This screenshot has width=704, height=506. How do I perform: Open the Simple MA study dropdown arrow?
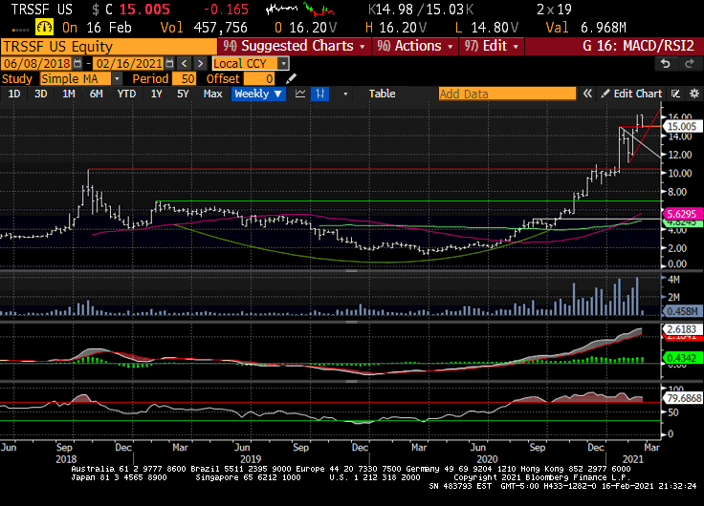(x=117, y=79)
